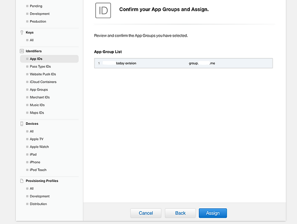Open All under Devices
Screen dimensions: 297x224
pyautogui.click(x=32, y=131)
